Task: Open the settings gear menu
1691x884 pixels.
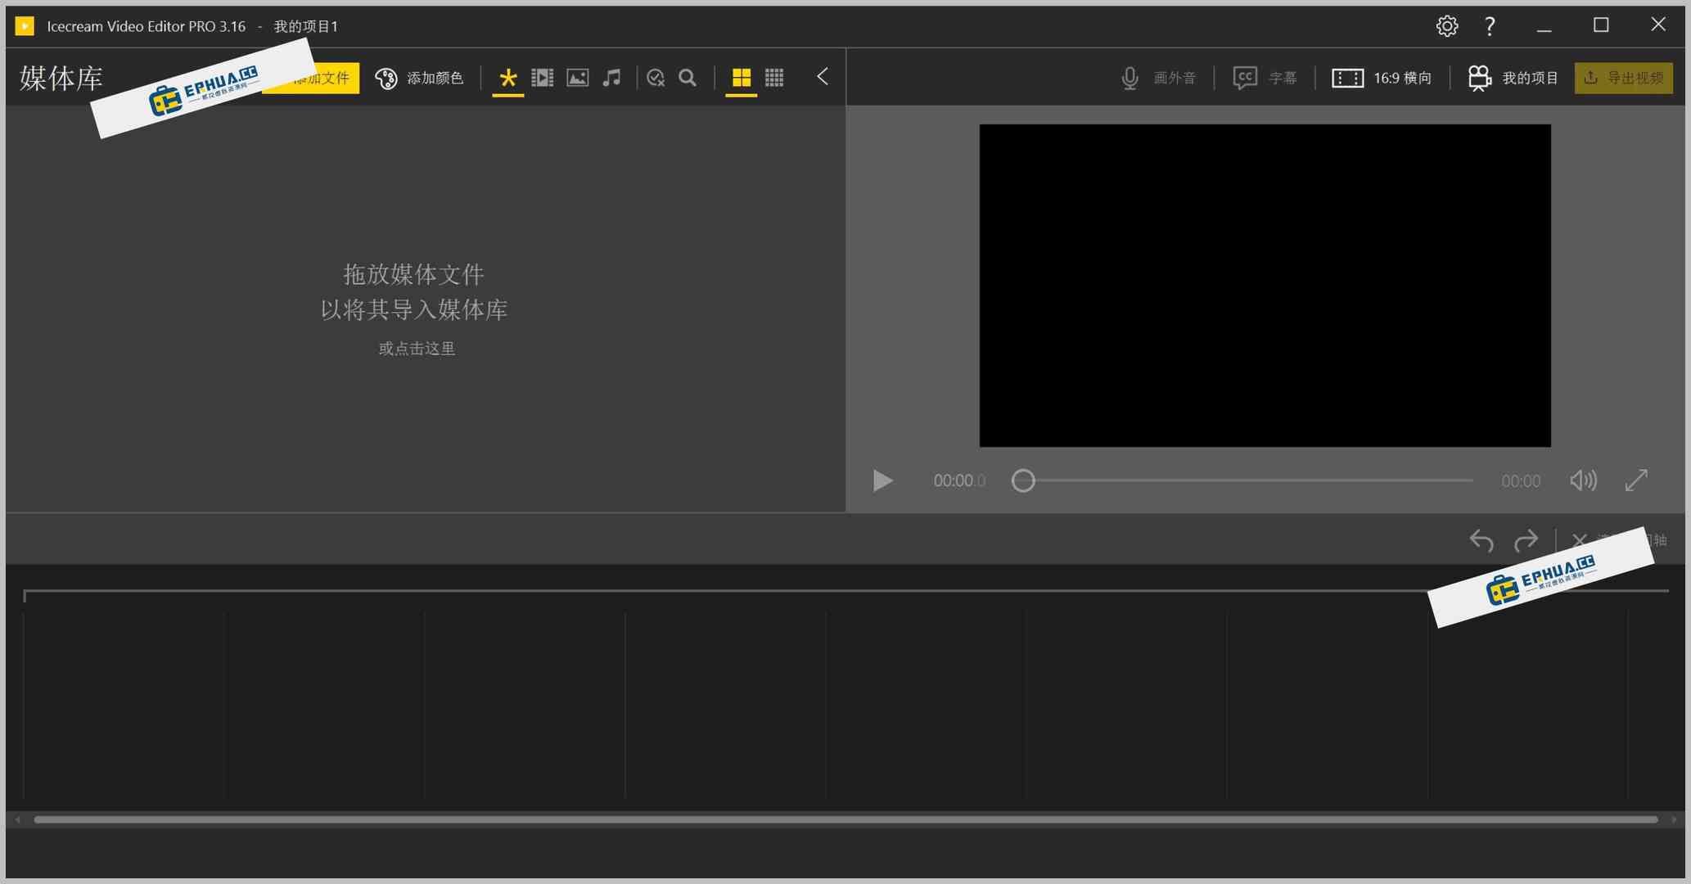Action: pos(1447,25)
